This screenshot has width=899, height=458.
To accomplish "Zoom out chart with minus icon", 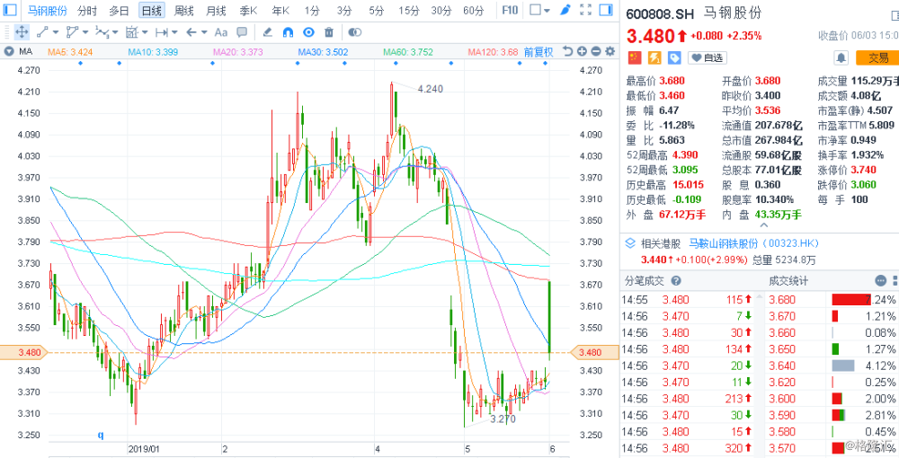I will 596,51.
